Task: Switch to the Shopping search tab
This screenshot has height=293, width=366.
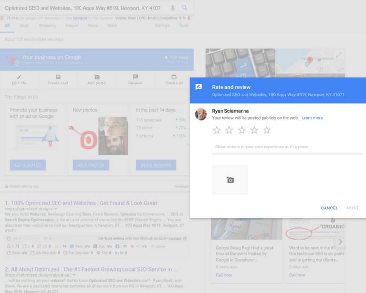Action: point(47,26)
